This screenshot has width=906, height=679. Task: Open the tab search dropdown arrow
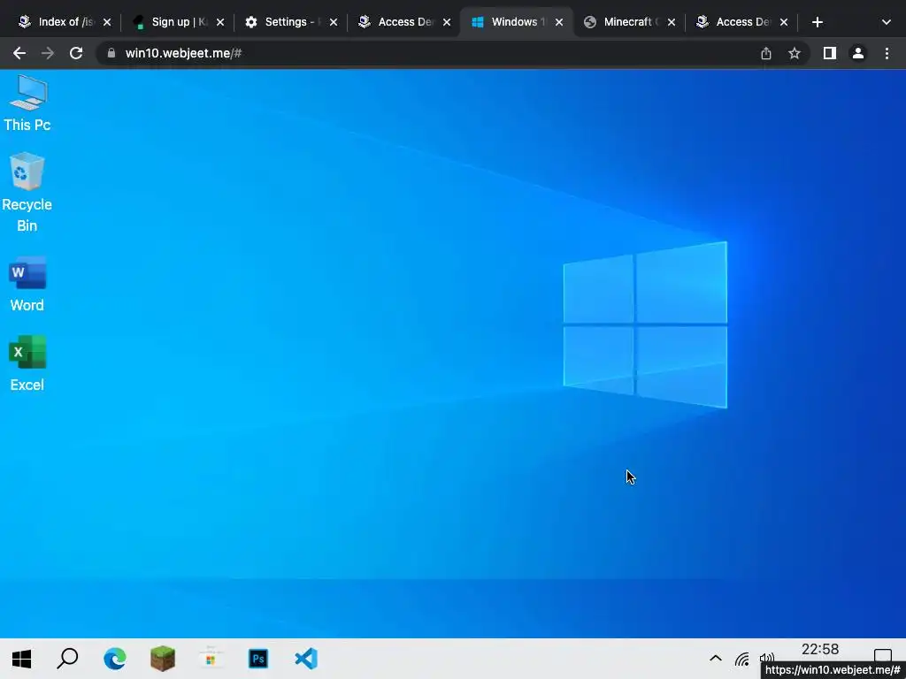click(887, 22)
